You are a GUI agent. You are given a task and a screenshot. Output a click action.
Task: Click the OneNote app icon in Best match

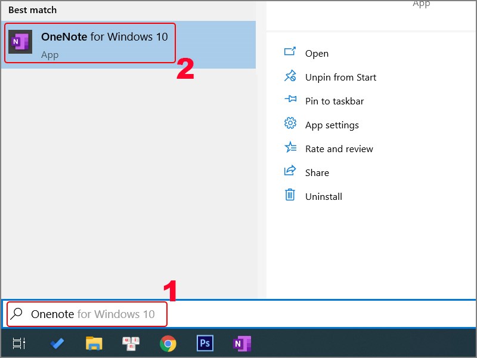point(20,42)
